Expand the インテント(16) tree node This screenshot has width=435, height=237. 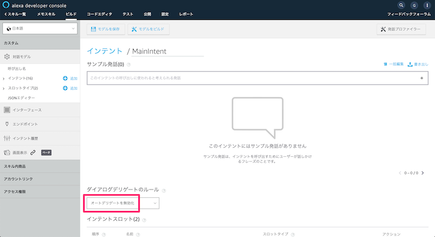[x=4, y=78]
